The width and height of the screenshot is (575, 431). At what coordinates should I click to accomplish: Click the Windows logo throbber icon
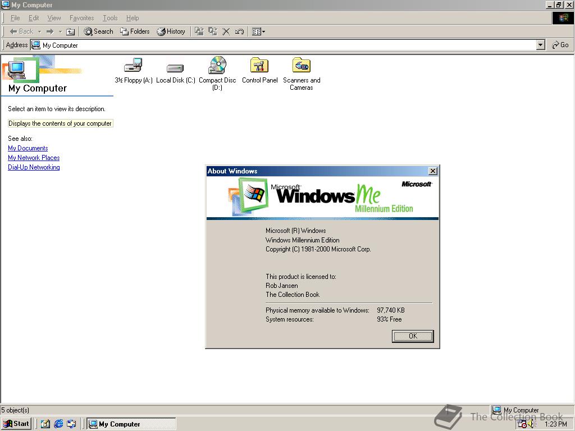pos(563,18)
